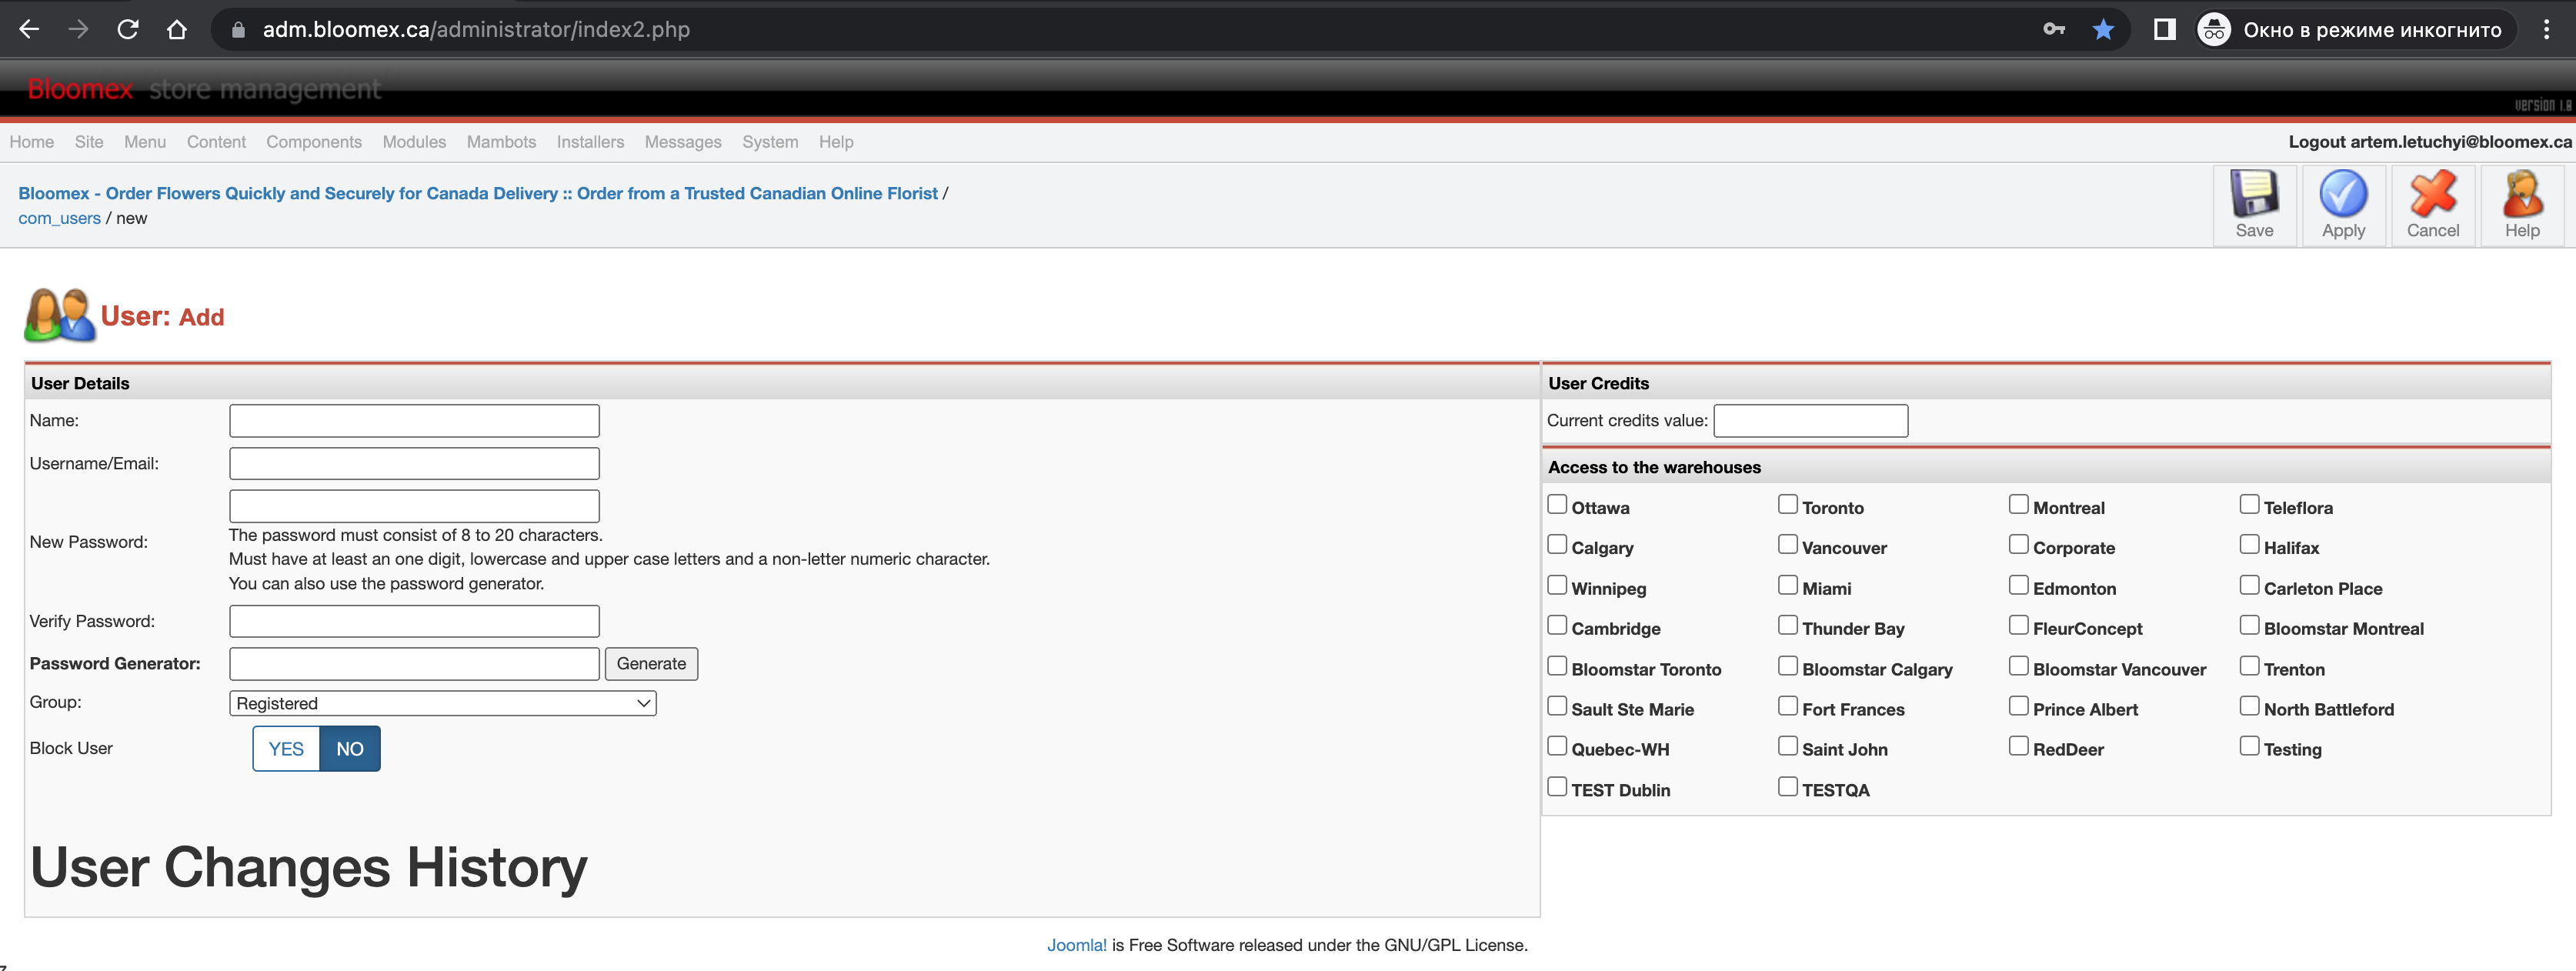
Task: Reload the page with the refresh icon
Action: pyautogui.click(x=128, y=30)
